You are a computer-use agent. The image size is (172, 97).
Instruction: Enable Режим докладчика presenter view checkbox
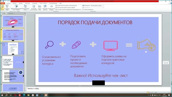coord(83,9)
